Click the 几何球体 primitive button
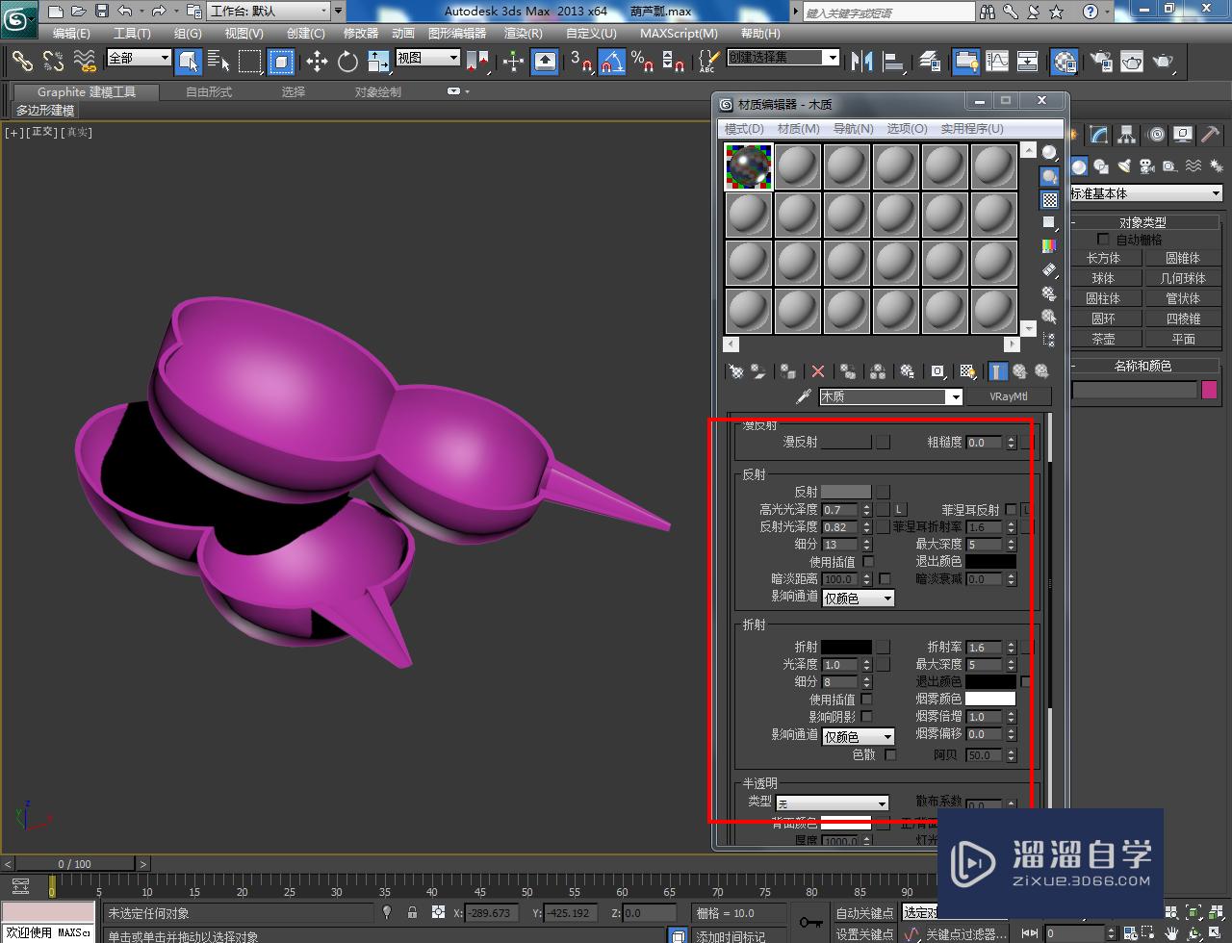This screenshot has width=1232, height=943. click(x=1183, y=278)
